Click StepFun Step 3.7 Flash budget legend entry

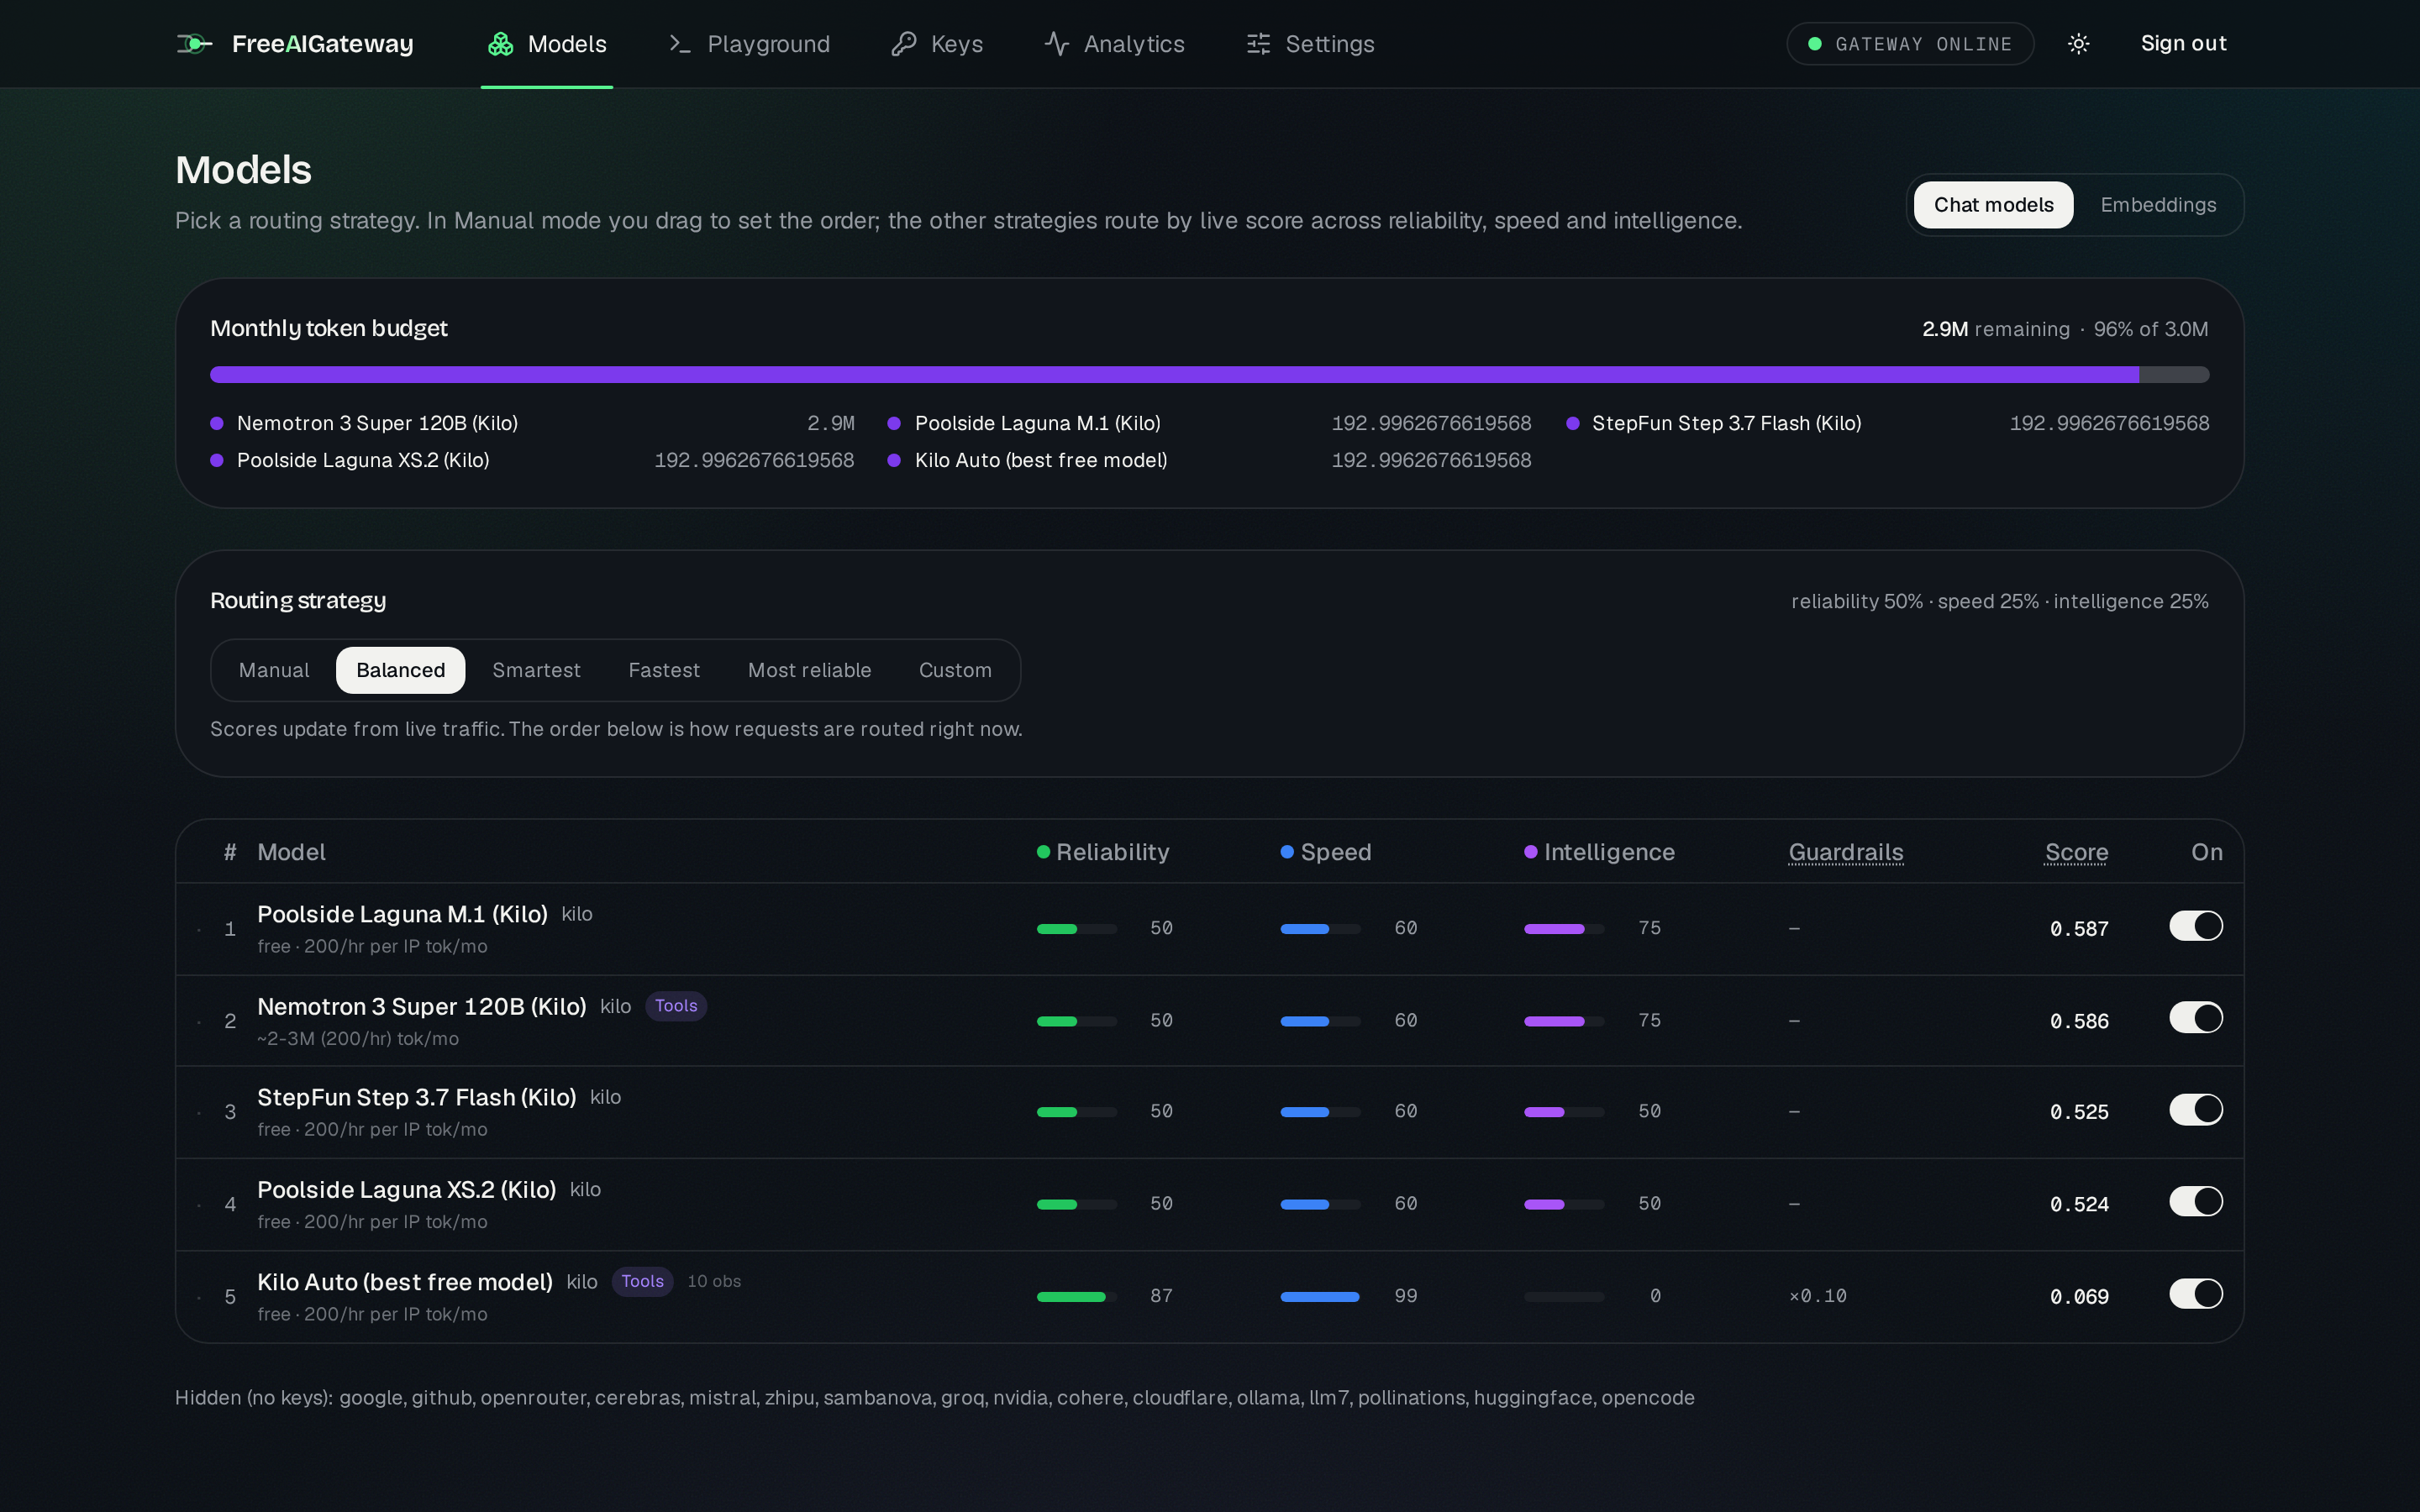(x=1887, y=423)
